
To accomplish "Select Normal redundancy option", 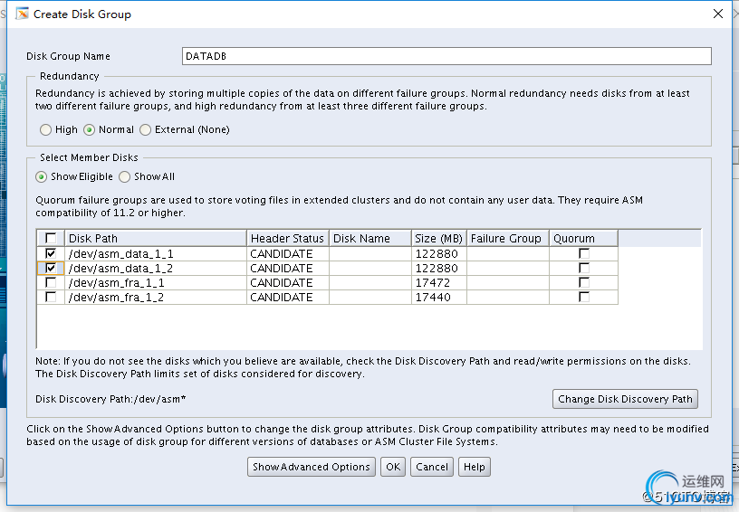I will (90, 130).
